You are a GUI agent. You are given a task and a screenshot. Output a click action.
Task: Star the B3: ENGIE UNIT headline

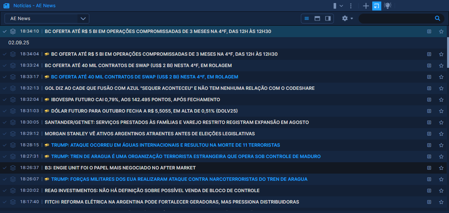pyautogui.click(x=441, y=168)
